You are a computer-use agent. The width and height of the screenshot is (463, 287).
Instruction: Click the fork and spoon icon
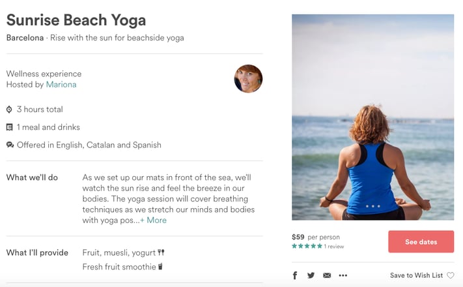coord(161,252)
